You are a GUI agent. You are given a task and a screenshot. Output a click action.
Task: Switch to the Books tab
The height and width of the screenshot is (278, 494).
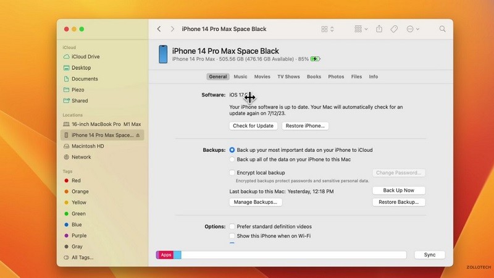[314, 77]
